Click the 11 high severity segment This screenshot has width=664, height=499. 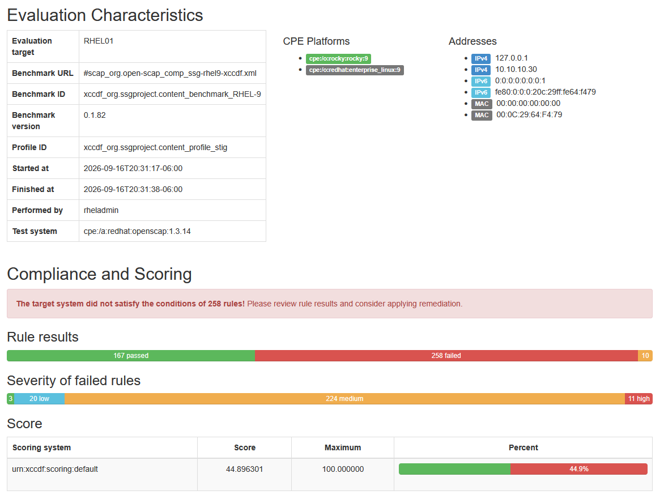[639, 399]
